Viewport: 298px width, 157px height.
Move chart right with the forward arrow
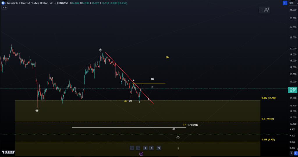click(x=151, y=148)
